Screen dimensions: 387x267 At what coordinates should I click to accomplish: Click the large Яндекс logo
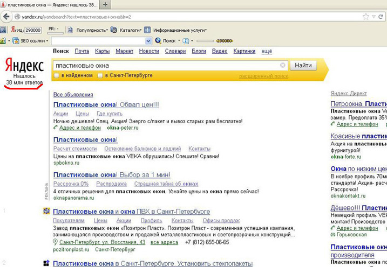point(24,65)
